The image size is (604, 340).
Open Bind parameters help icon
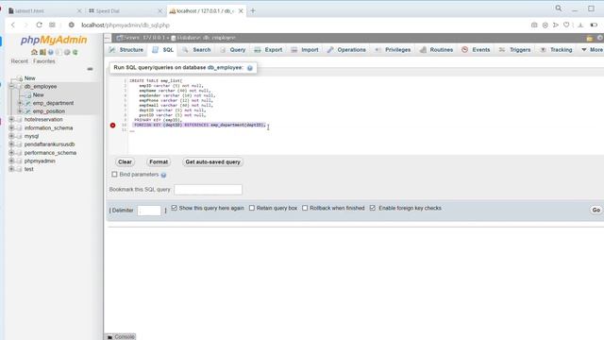[x=163, y=175]
